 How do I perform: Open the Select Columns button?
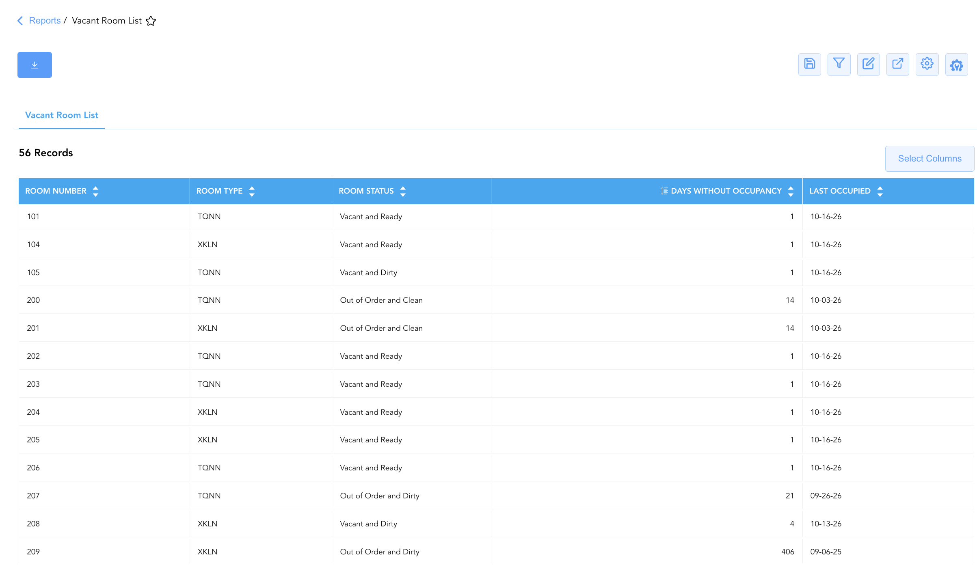[x=929, y=159]
